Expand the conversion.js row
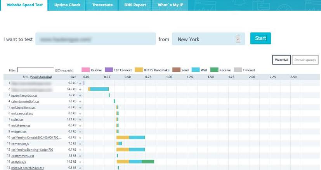 pos(80,144)
